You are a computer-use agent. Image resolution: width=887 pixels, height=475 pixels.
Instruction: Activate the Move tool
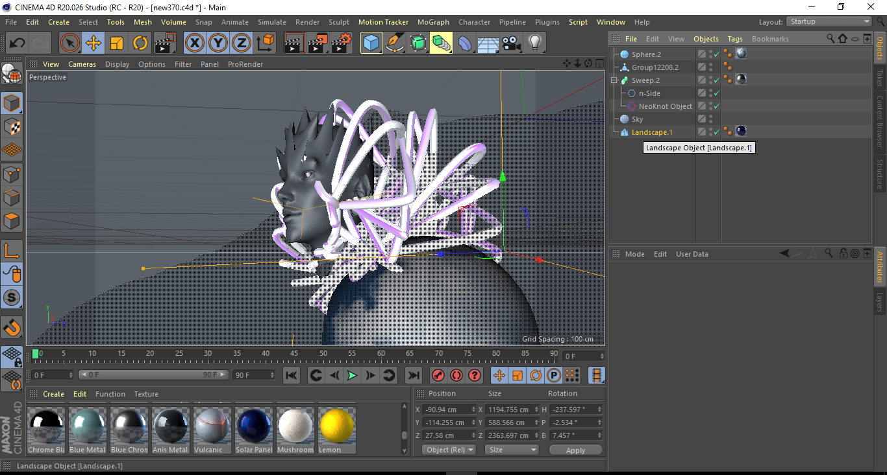(94, 43)
